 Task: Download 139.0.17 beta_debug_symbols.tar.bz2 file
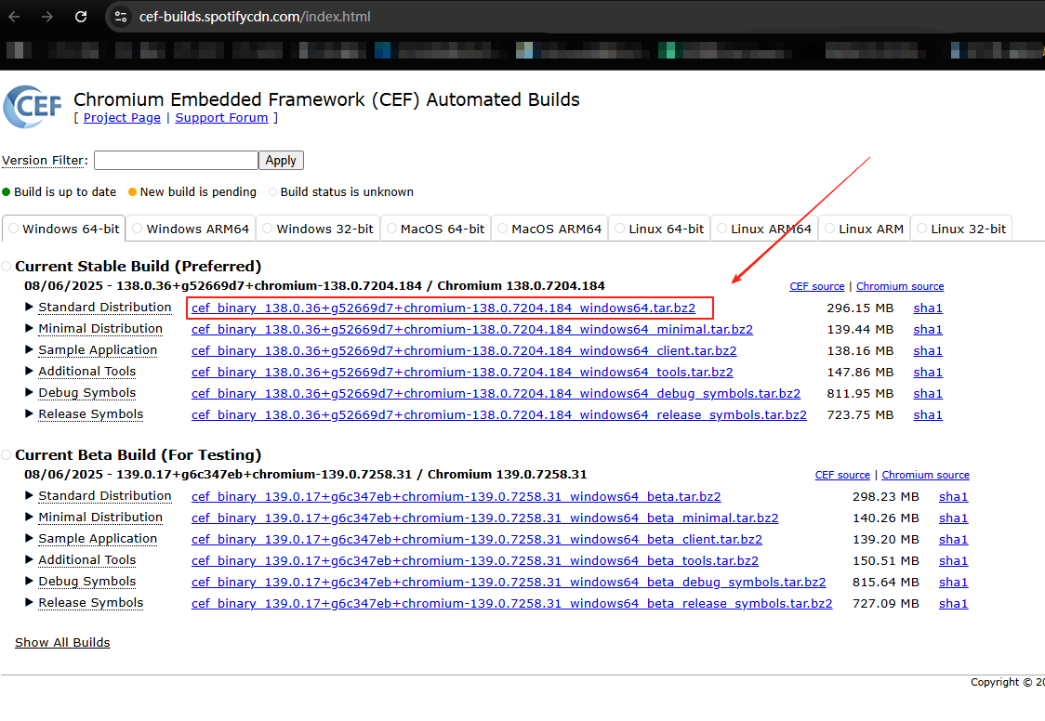click(509, 582)
